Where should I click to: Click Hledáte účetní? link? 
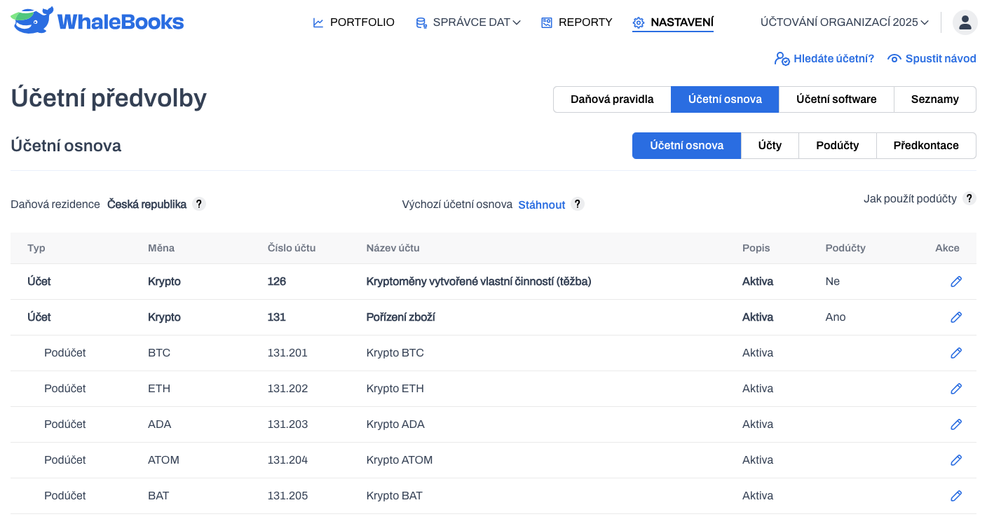click(824, 59)
